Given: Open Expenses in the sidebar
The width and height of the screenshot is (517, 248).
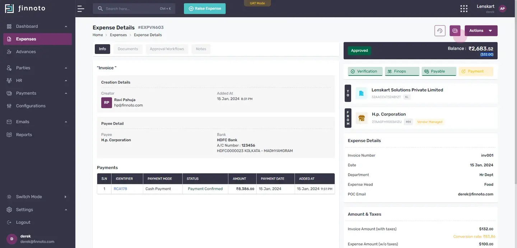Looking at the screenshot, I should pyautogui.click(x=37, y=39).
